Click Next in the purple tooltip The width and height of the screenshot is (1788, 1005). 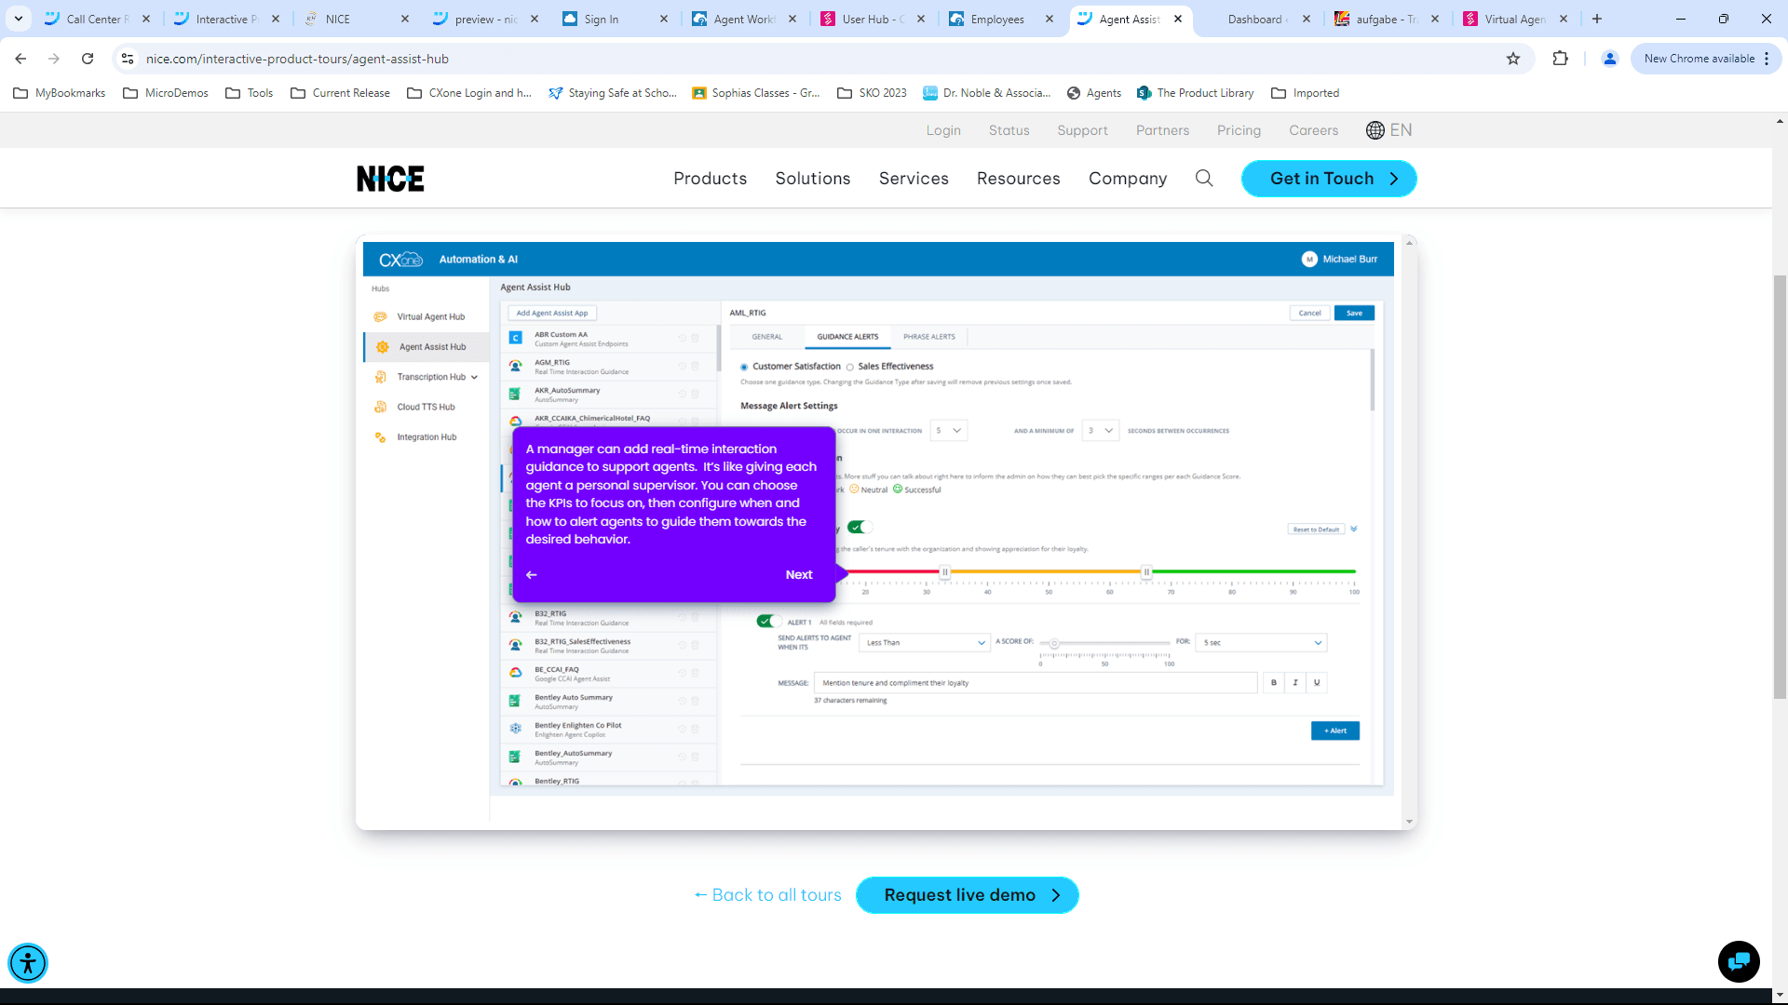pyautogui.click(x=799, y=575)
